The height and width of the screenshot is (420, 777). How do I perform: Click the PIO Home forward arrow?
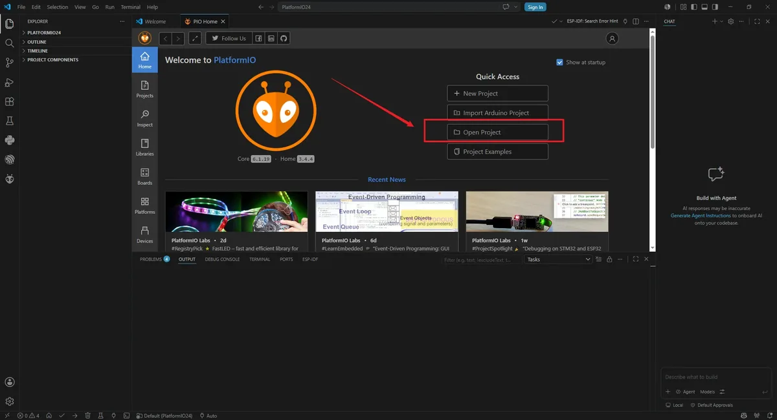178,39
